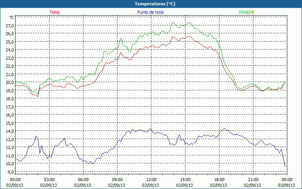This screenshot has width=302, height=189.
Task: Select the red Temp. legend label
Action: tap(55, 12)
